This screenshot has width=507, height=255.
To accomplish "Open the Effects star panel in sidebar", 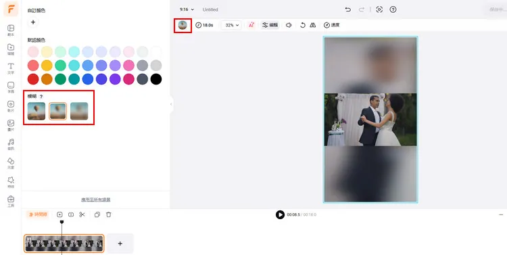I will (x=11, y=182).
